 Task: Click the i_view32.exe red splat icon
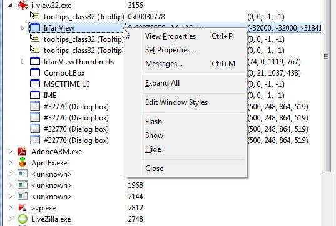tap(23, 5)
